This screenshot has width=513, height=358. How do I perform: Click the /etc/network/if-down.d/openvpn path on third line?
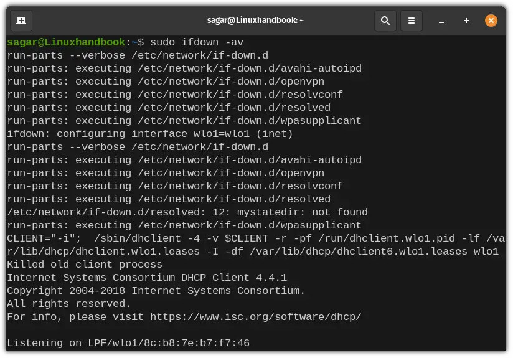[x=231, y=82]
